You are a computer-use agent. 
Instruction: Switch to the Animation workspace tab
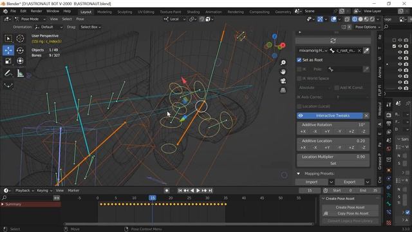[213, 12]
